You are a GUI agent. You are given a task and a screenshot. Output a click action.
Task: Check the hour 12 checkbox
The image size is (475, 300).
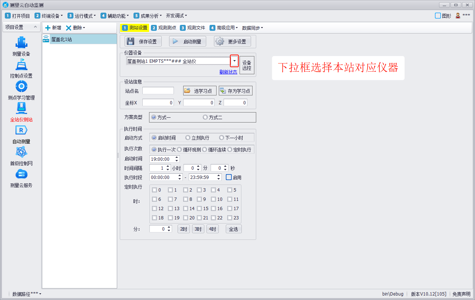(155, 209)
